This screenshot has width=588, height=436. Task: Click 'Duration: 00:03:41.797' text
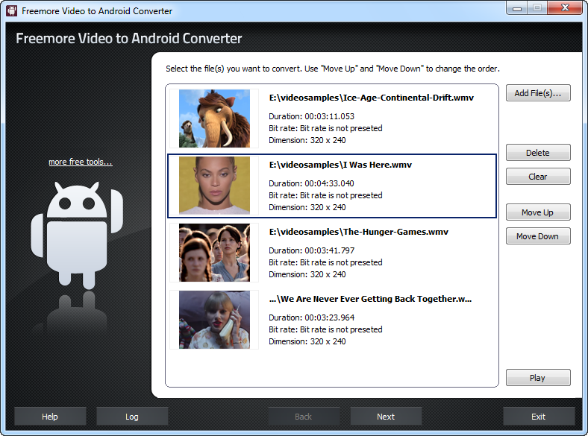(312, 250)
